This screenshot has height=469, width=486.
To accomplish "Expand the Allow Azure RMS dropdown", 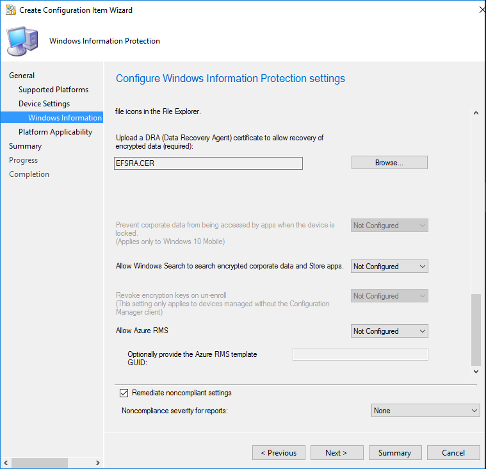I will pyautogui.click(x=389, y=331).
